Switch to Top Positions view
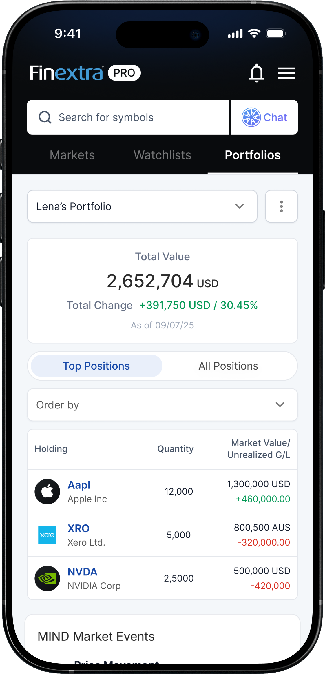Image resolution: width=325 pixels, height=674 pixels. [x=96, y=366]
